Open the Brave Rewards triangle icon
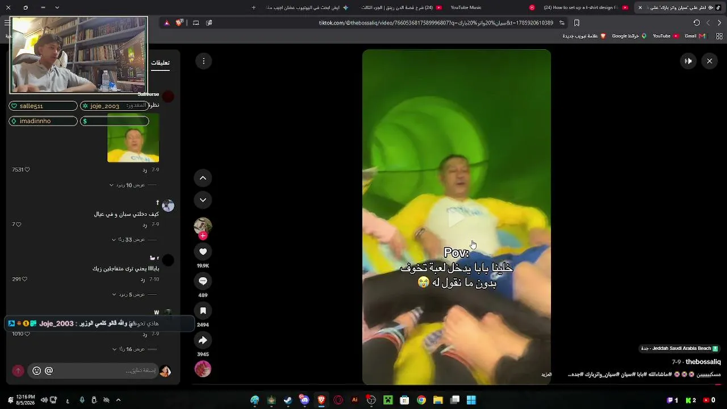 (x=166, y=23)
